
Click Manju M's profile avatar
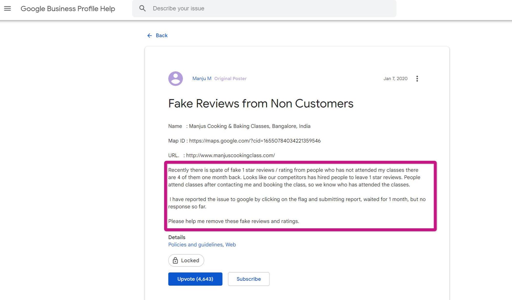[x=175, y=79]
